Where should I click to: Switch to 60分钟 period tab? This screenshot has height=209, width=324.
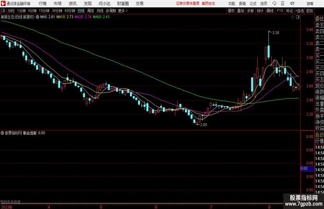pos(70,11)
